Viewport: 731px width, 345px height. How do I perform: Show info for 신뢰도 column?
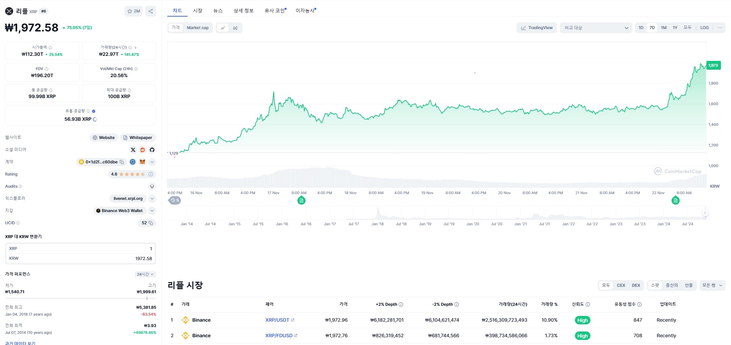588,304
